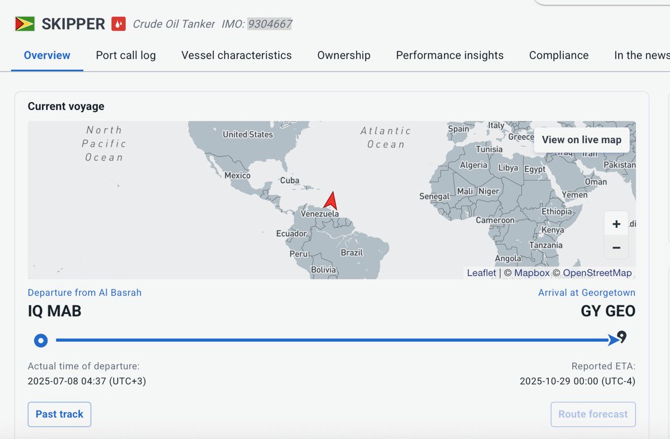Open the Ownership tab
Viewport: 670px width, 439px height.
pyautogui.click(x=344, y=55)
